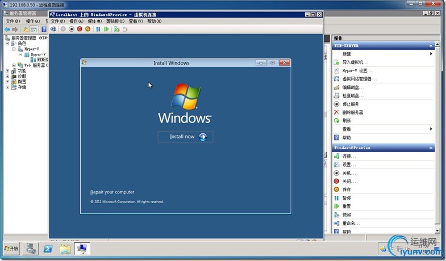Click the green Reset VM toolbar icon

click(106, 29)
